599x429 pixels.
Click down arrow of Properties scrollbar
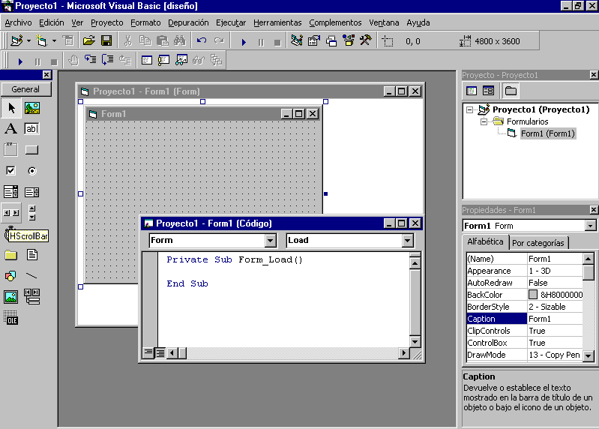tap(589, 355)
